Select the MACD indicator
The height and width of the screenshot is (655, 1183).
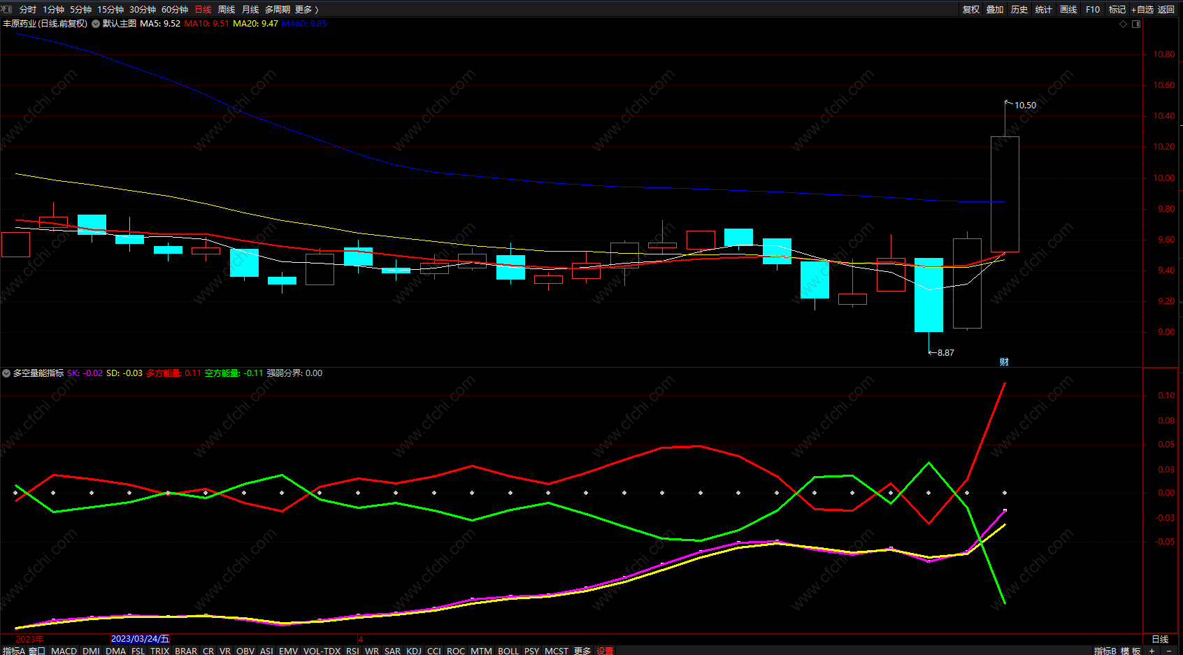coord(64,651)
